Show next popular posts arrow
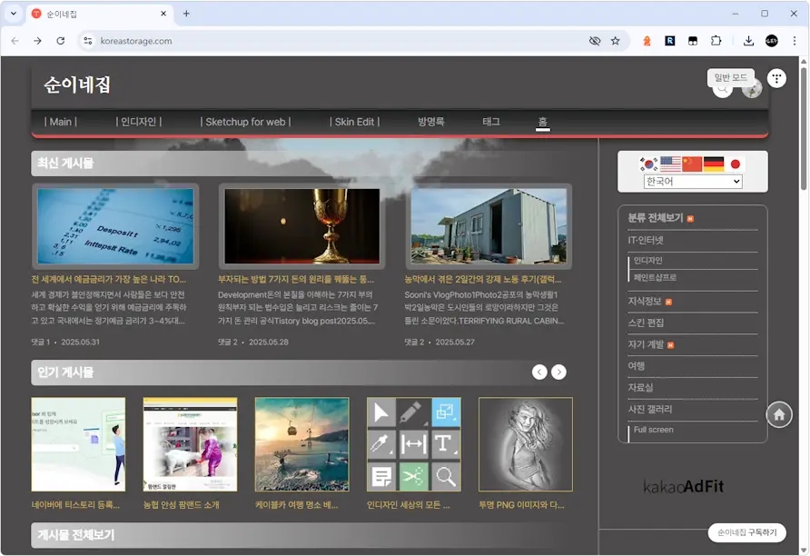This screenshot has width=810, height=556. [558, 372]
